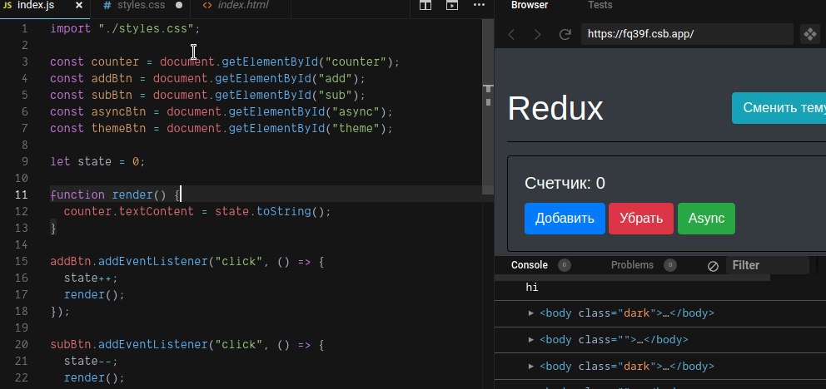Expand the first body class="dark" log entry
The height and width of the screenshot is (389, 826).
click(x=531, y=313)
